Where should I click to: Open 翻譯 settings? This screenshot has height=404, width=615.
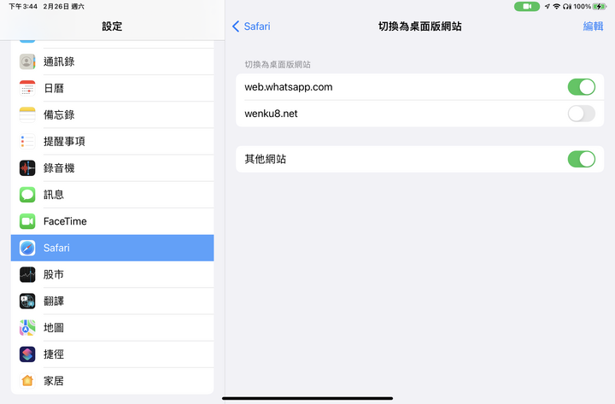(x=112, y=302)
